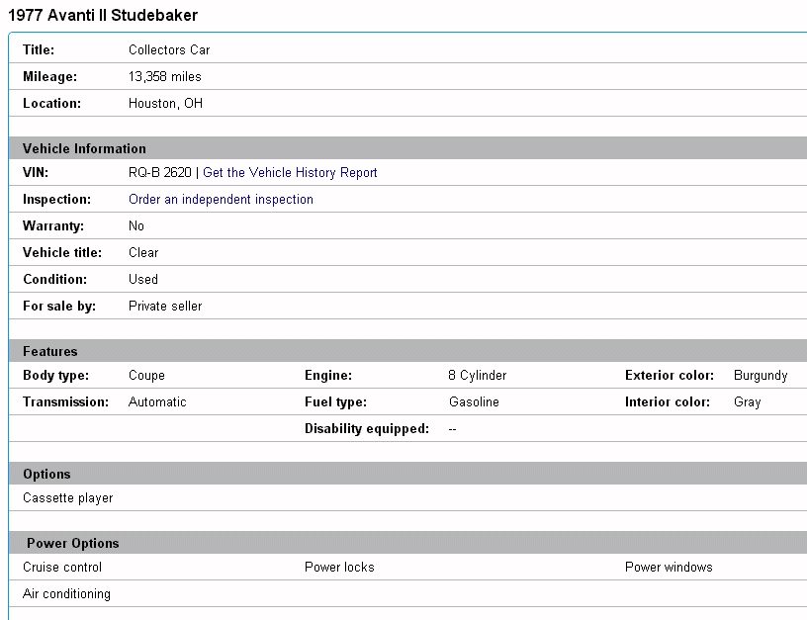Click the Power windows option text
Screen dimensions: 807x620
[x=669, y=568]
